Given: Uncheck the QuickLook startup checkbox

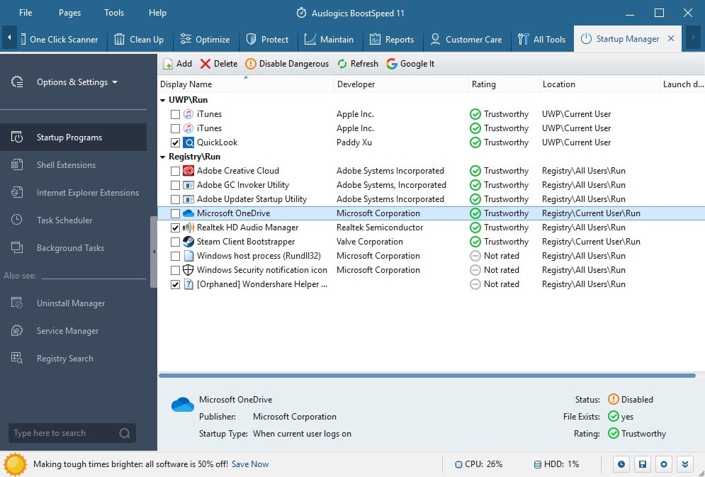Looking at the screenshot, I should pos(175,142).
